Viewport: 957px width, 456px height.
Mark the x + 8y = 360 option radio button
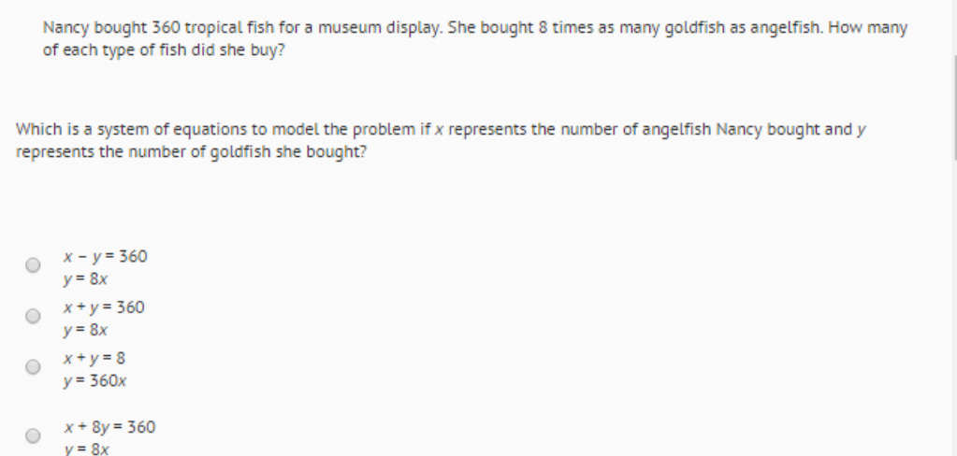tap(33, 435)
